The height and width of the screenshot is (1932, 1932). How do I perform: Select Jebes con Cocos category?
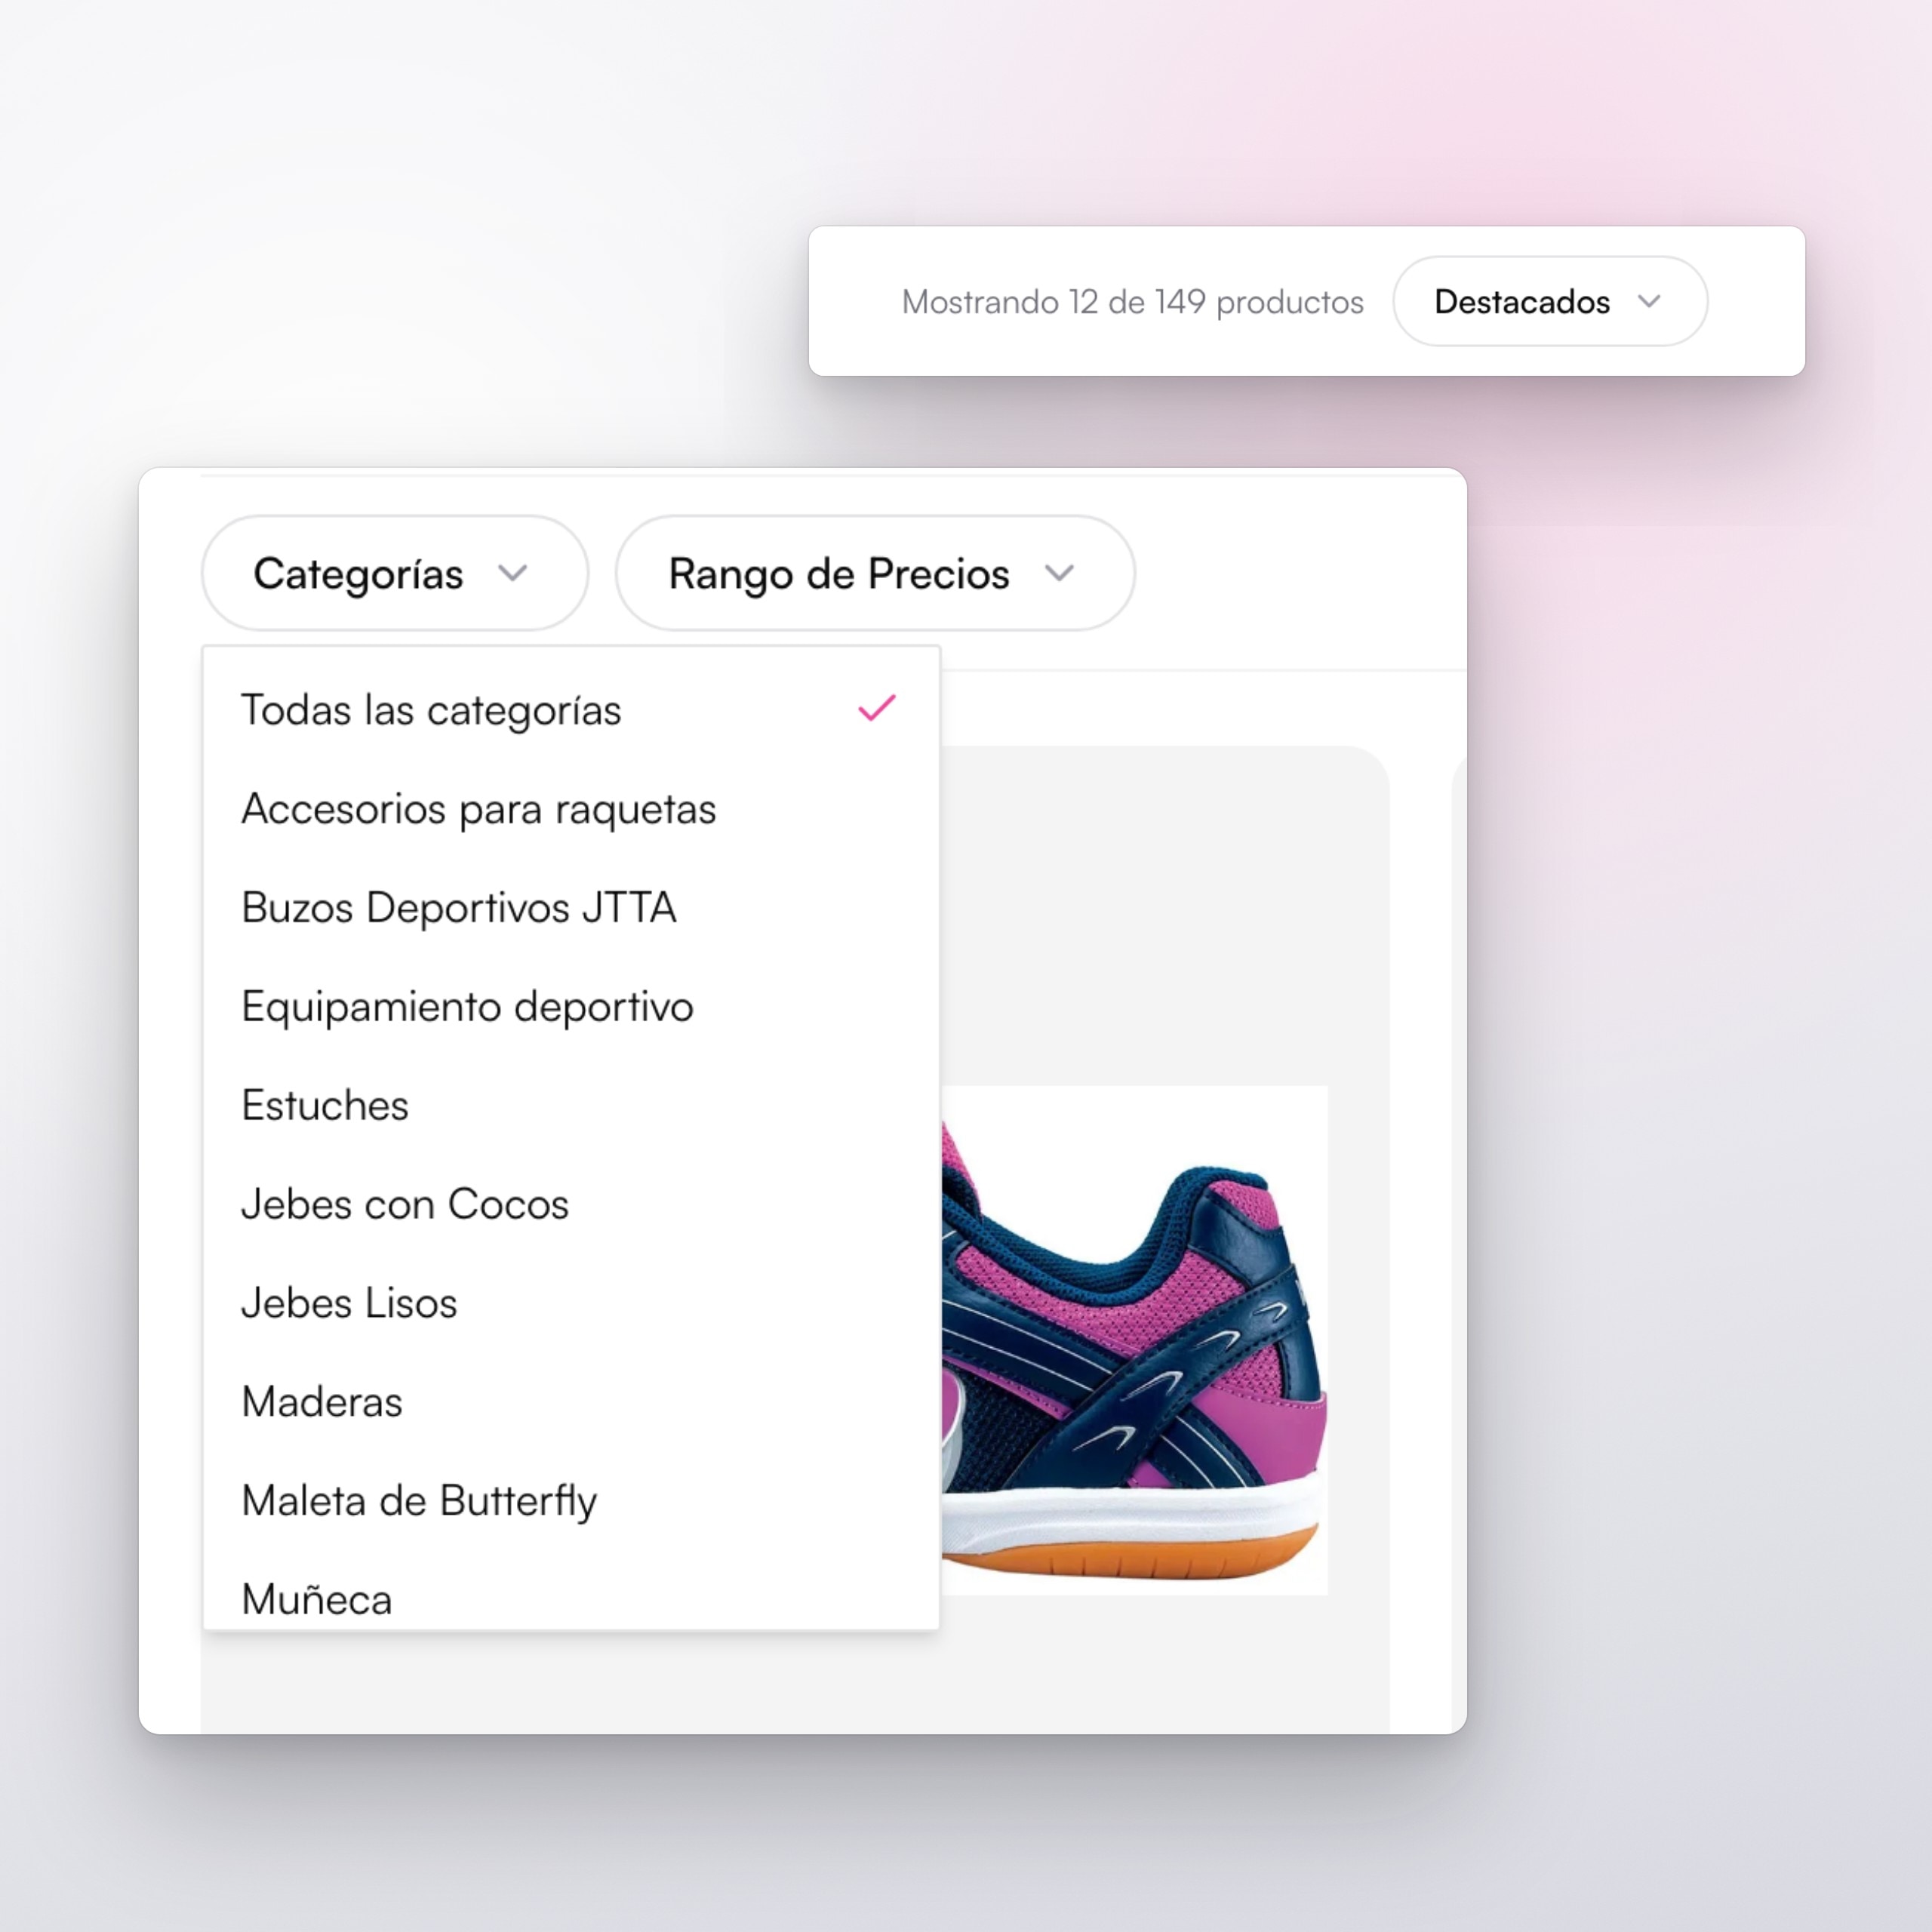571,1205
